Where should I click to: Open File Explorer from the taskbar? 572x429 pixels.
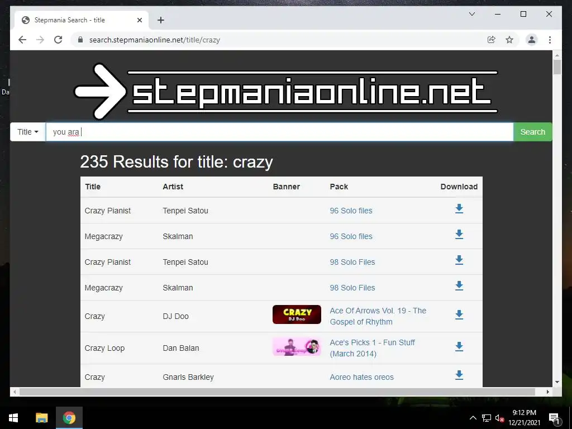point(41,418)
